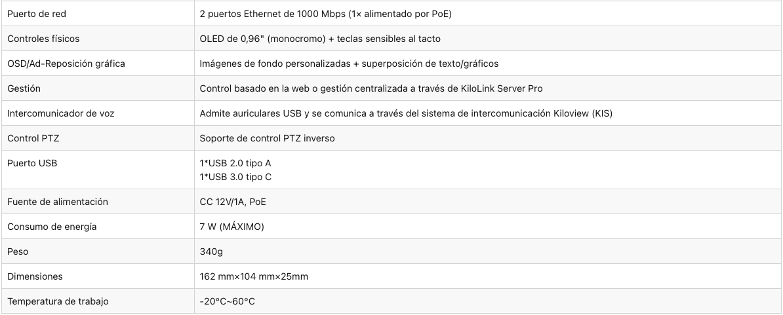Click the "7 W (MÁXIMO)" power value

231,227
